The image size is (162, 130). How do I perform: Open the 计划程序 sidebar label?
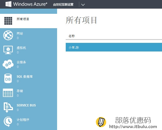(x=23, y=120)
